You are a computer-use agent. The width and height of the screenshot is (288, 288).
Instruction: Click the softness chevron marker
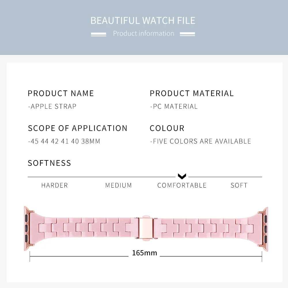tap(182, 176)
